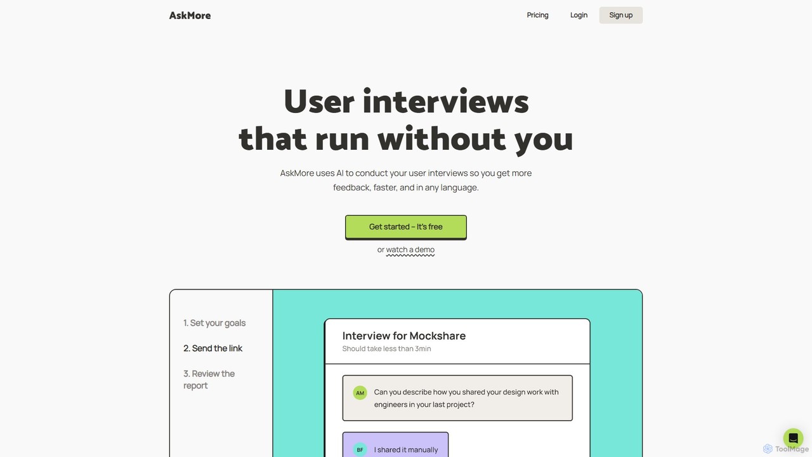The width and height of the screenshot is (812, 457).
Task: Click the BF avatar in the reply bubble
Action: click(360, 450)
